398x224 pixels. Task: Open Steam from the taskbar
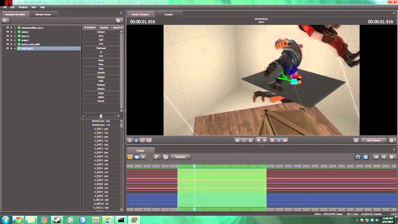(57, 220)
